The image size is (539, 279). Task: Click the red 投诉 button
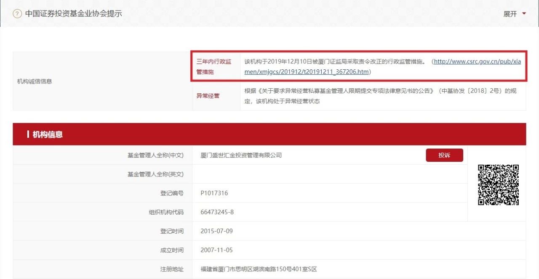[x=444, y=155]
